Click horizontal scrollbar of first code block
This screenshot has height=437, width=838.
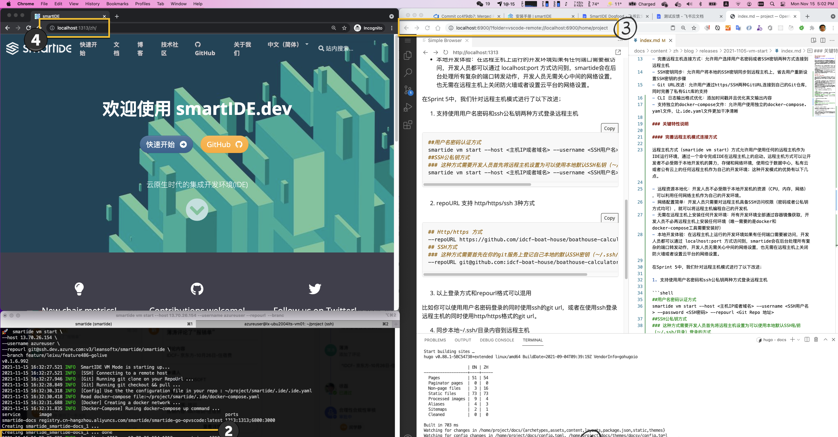pos(477,185)
